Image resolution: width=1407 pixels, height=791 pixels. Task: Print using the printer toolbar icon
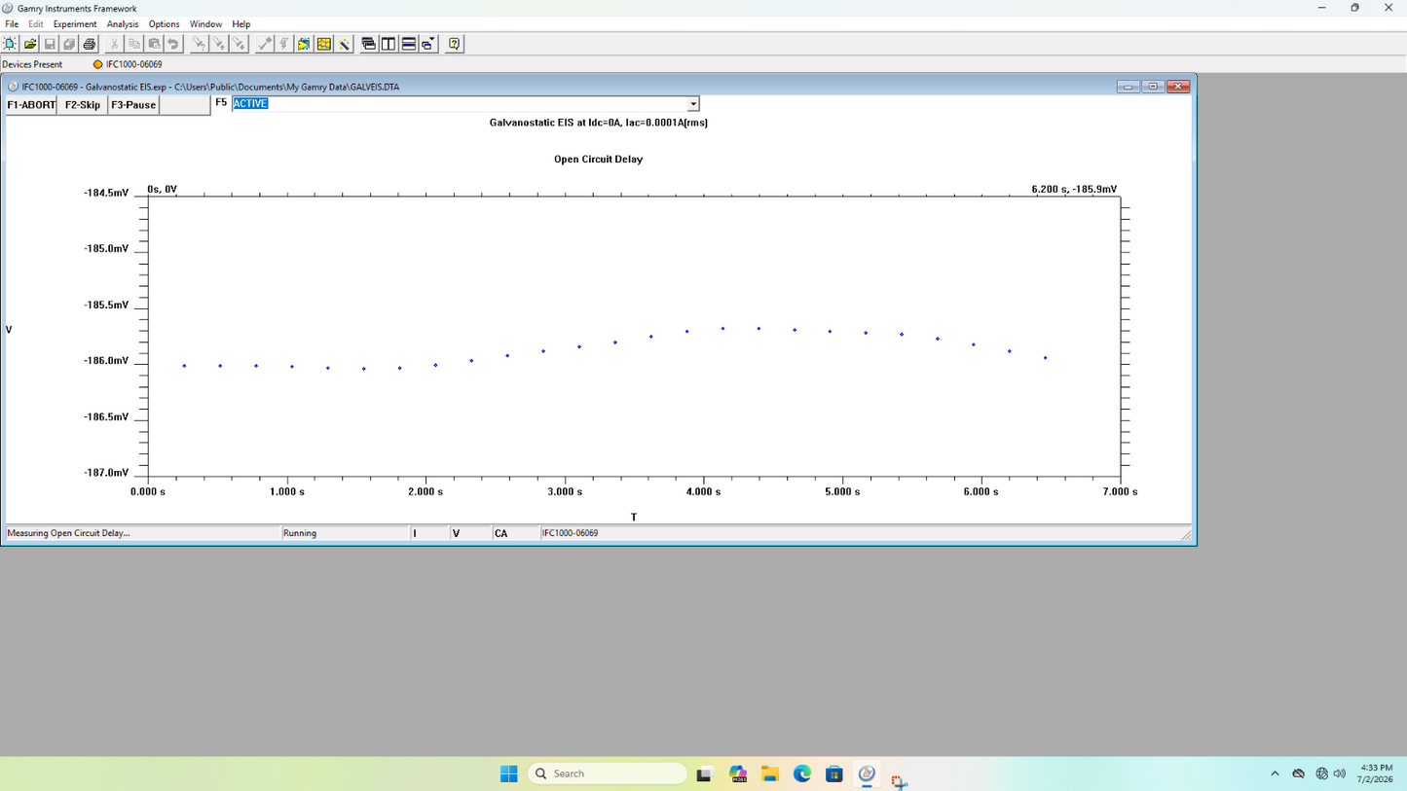90,44
